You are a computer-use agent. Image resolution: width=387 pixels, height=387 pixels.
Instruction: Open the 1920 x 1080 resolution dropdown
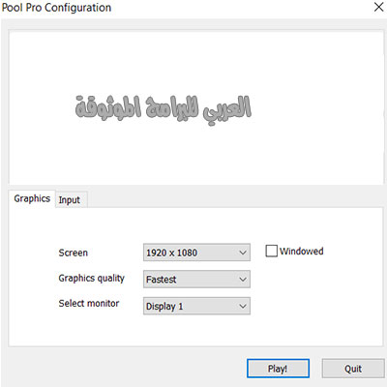[196, 253]
